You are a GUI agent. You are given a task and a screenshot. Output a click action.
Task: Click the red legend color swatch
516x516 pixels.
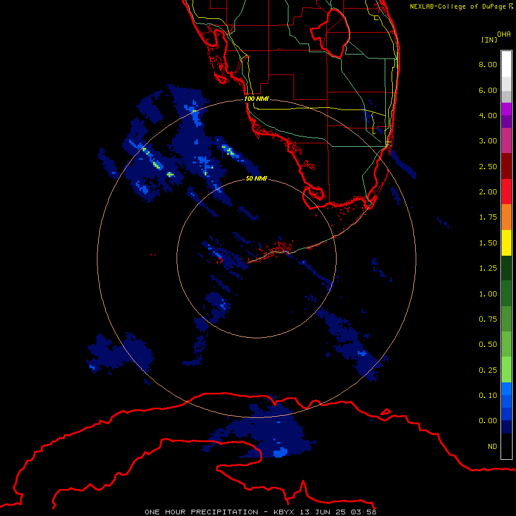[506, 191]
